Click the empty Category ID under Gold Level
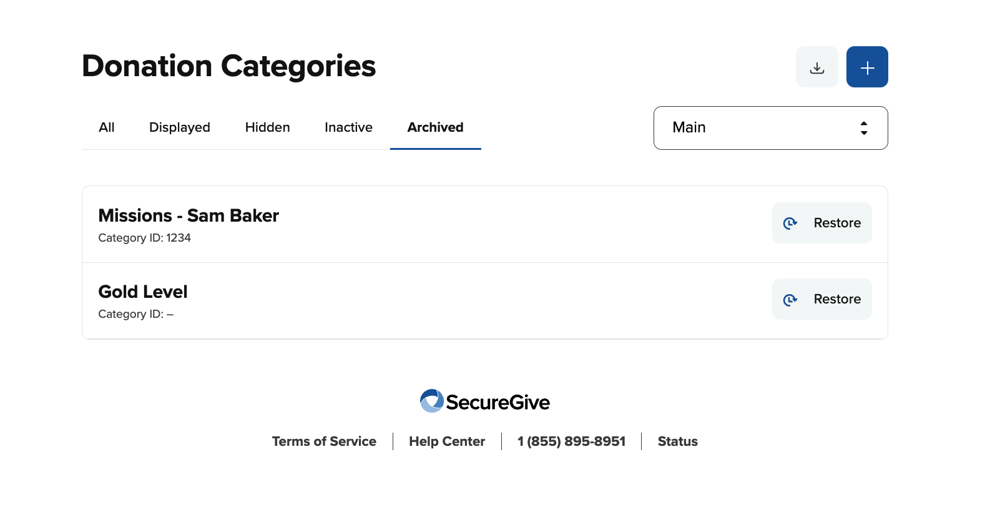1005x522 pixels. (136, 314)
